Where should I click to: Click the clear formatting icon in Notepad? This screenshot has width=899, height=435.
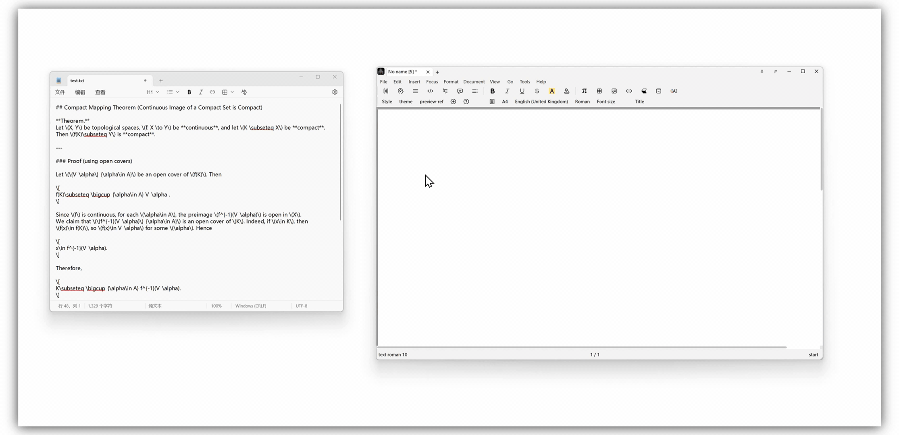(x=244, y=92)
